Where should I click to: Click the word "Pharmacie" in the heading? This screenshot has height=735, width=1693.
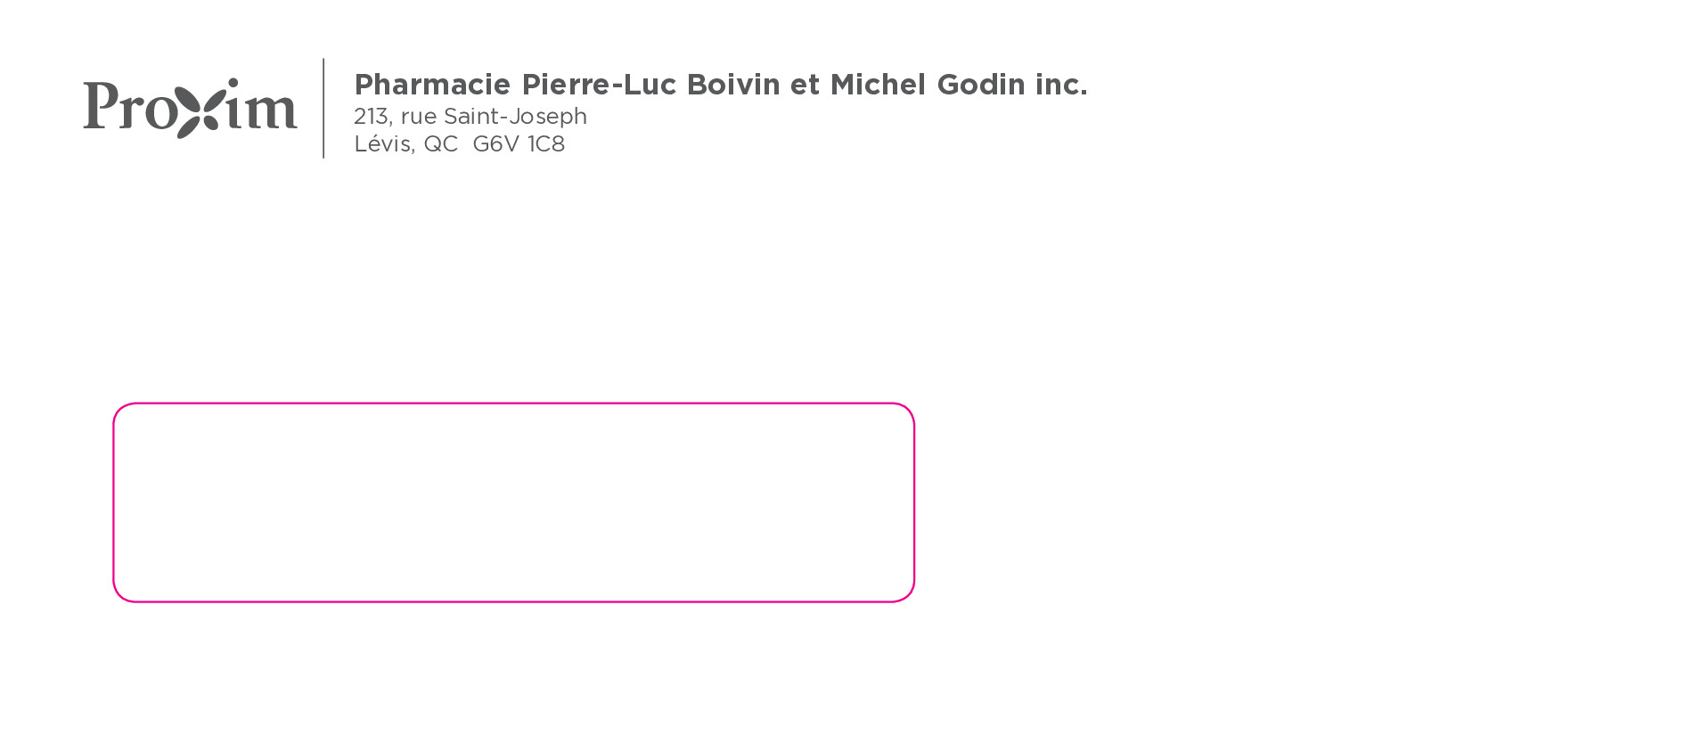(432, 85)
